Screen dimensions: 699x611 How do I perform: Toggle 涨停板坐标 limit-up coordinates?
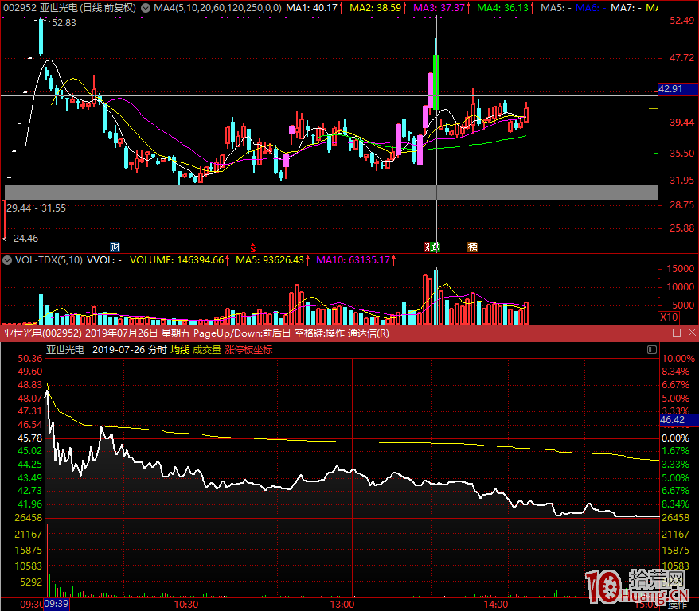[x=248, y=349]
